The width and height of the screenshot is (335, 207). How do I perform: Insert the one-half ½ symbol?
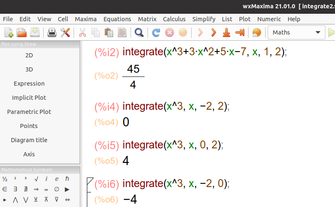pos(5,179)
